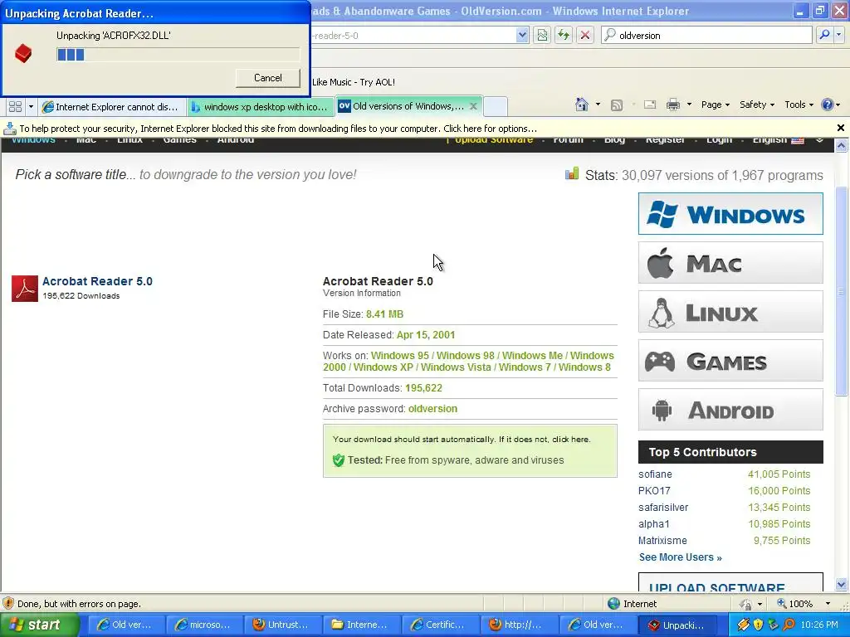Open contributor Matrixisme profile
Screen dimensions: 850x637
point(662,541)
